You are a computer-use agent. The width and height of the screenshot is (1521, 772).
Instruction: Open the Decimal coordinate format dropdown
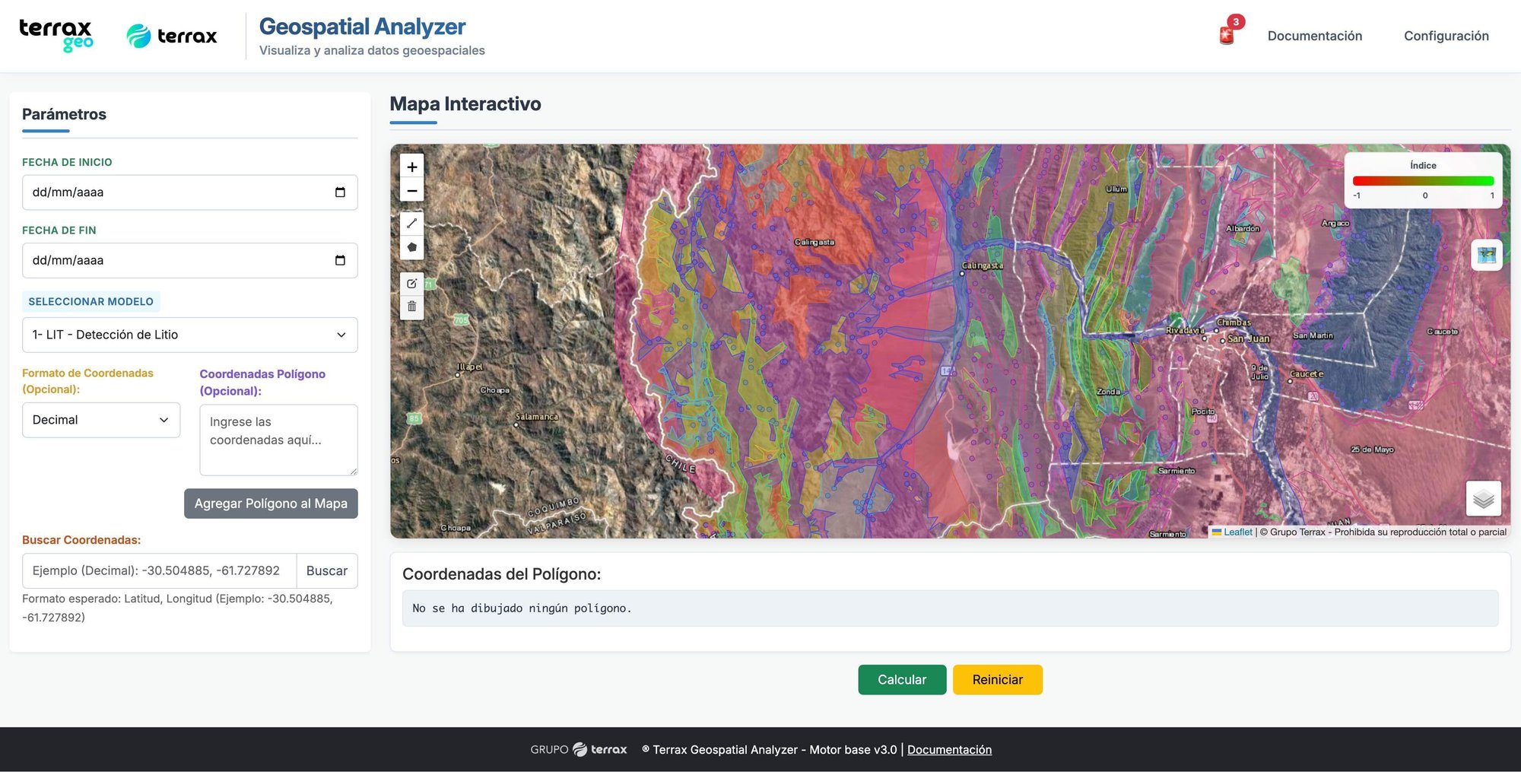(x=101, y=420)
